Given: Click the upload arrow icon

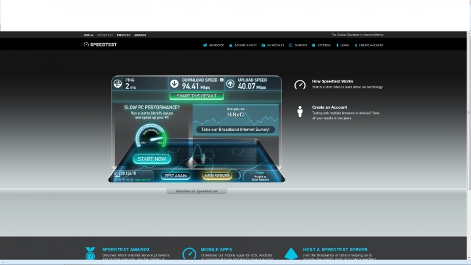Looking at the screenshot, I should 230,84.
